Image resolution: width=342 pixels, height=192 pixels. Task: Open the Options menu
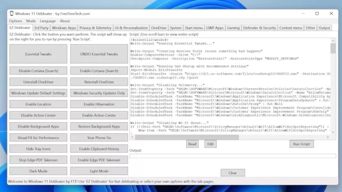15,21
